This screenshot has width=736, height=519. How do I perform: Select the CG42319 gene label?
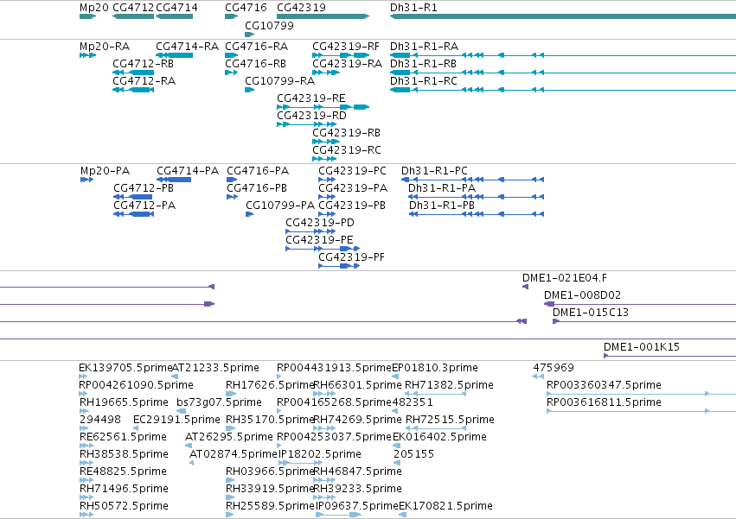(x=301, y=8)
